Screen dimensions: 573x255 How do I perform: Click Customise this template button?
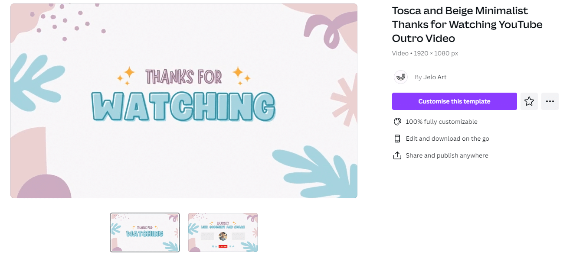pyautogui.click(x=454, y=101)
